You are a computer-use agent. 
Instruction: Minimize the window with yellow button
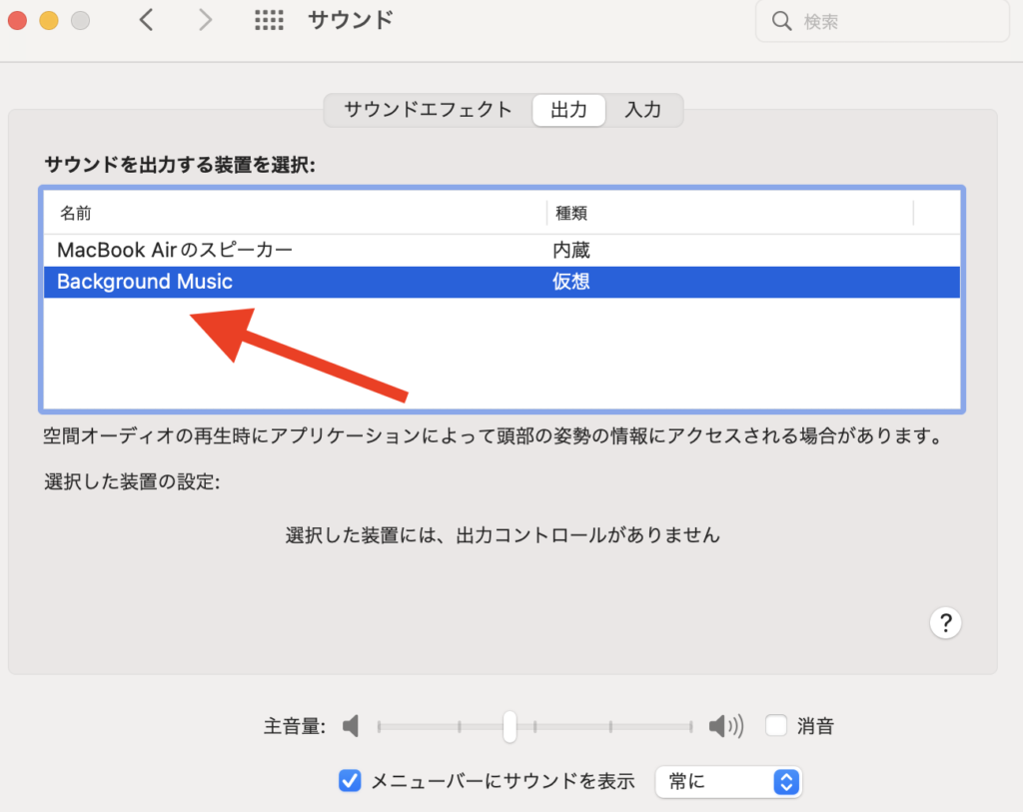(x=49, y=20)
